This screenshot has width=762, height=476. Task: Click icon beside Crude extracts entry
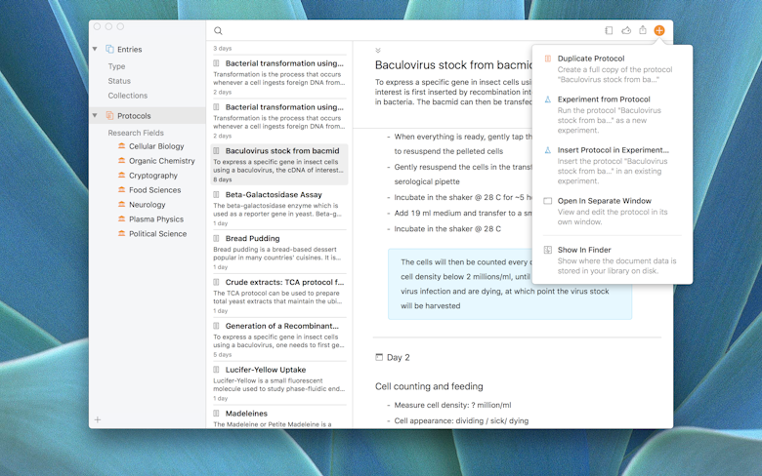point(216,282)
